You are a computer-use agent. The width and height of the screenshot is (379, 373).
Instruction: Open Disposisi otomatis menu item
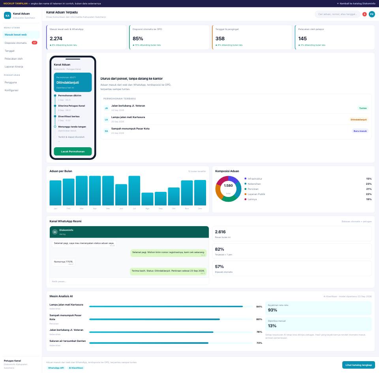tap(21, 43)
